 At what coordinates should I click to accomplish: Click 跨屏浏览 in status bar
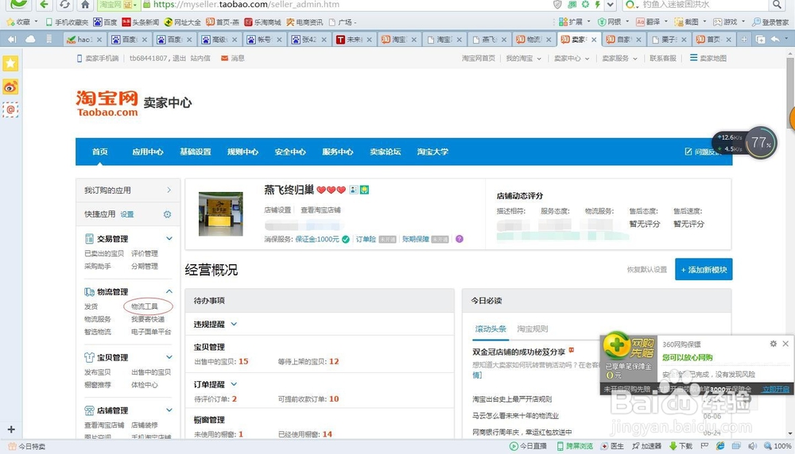click(575, 446)
